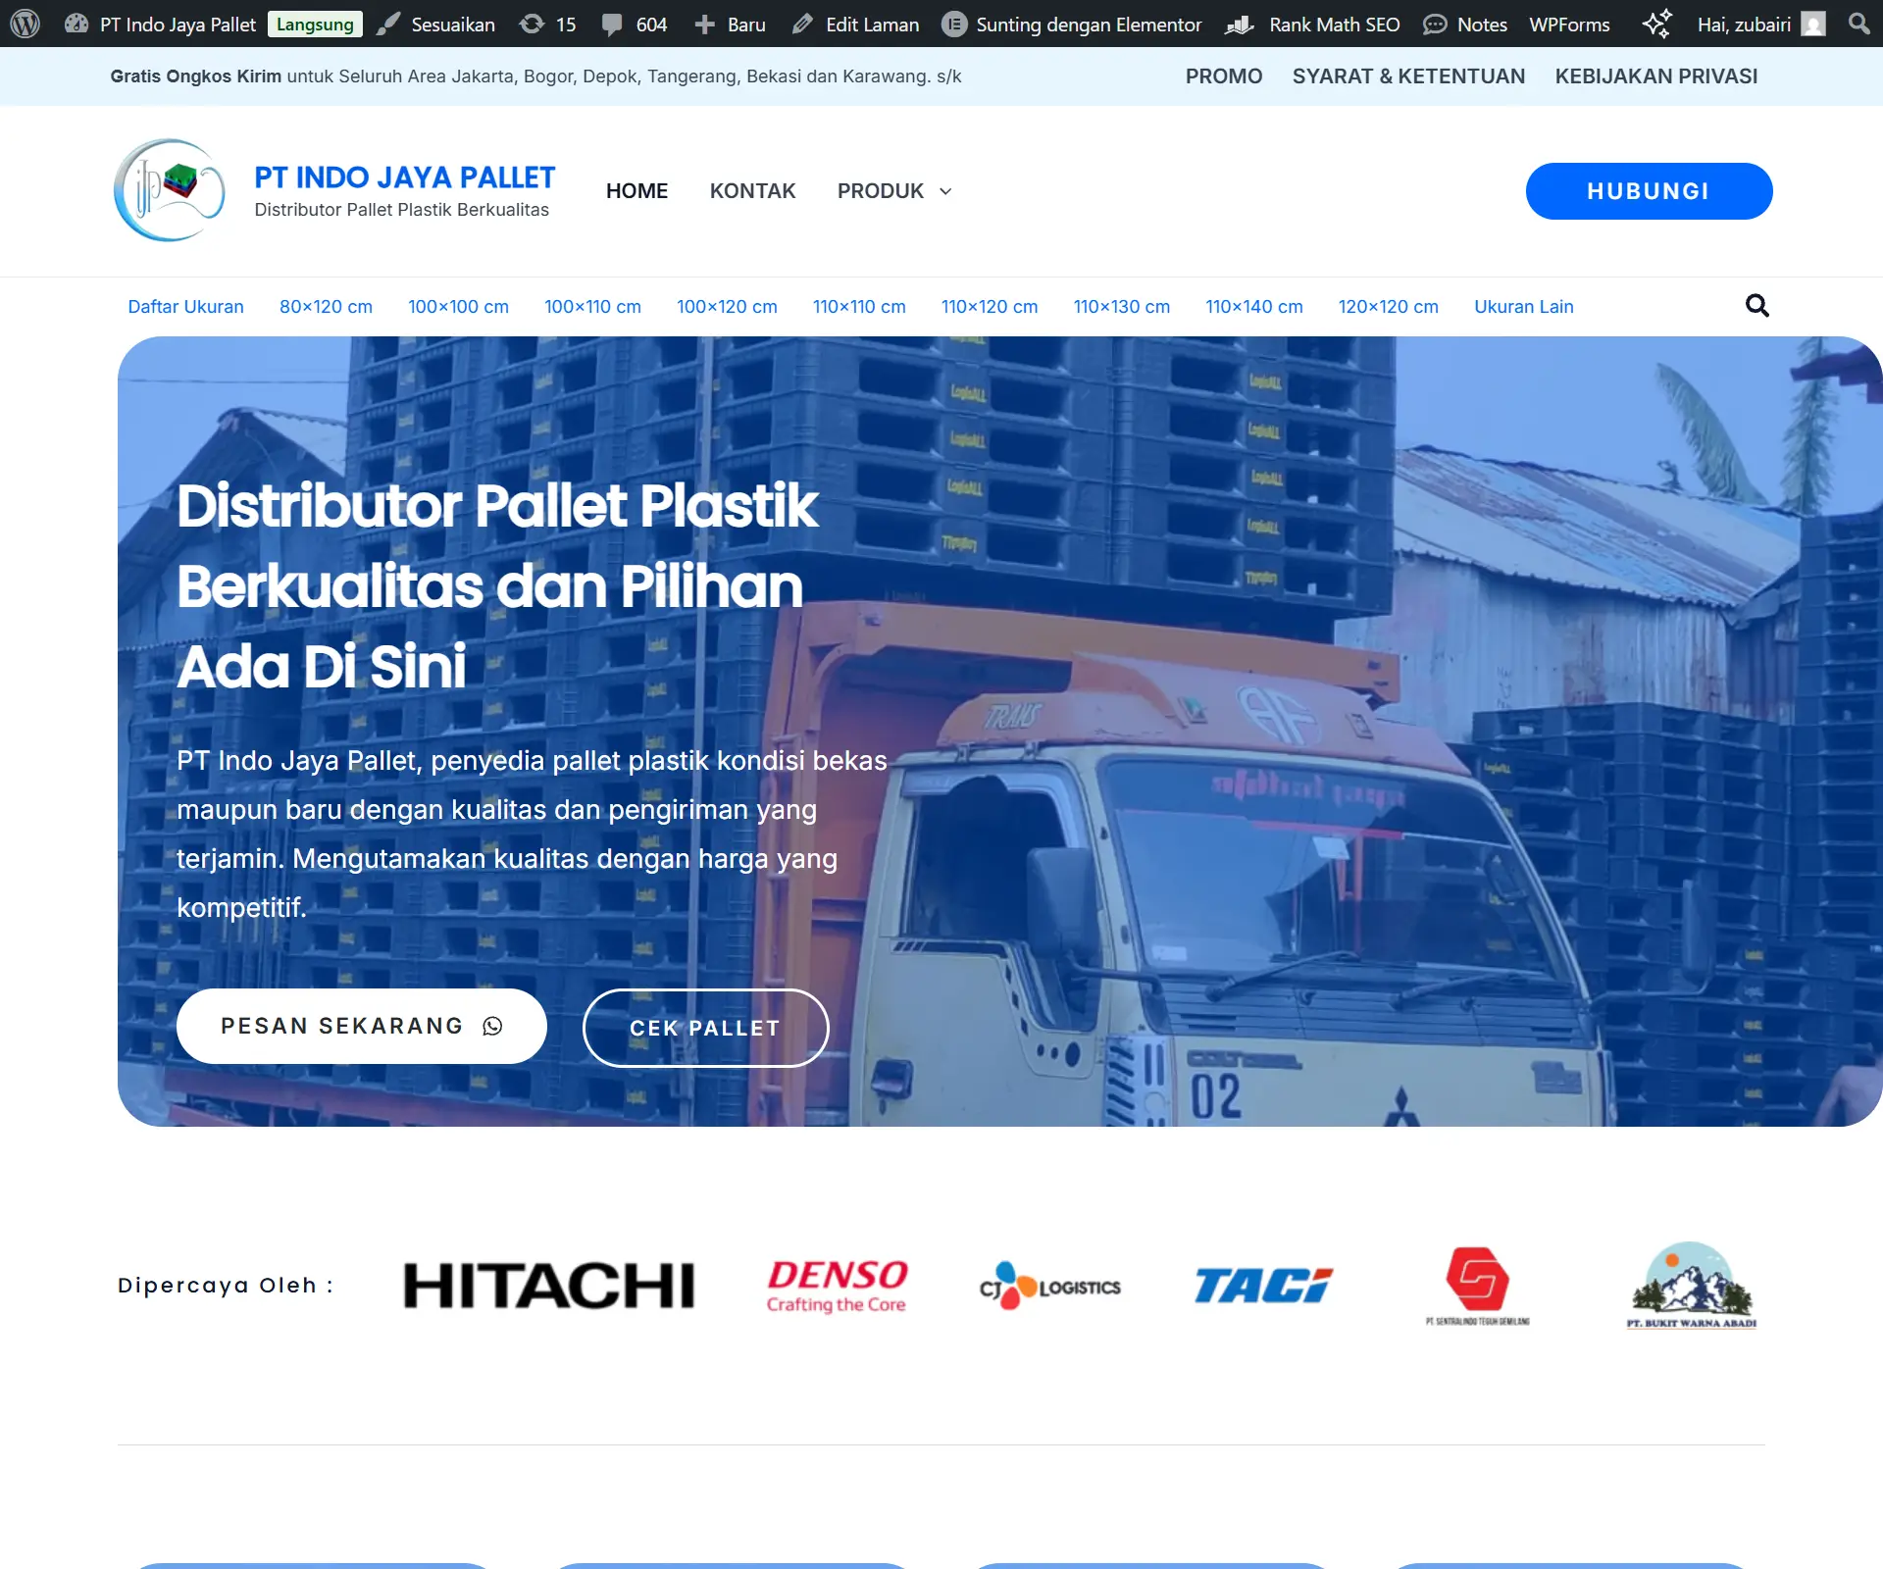The width and height of the screenshot is (1883, 1569).
Task: Click the CEK PALLET outlined button
Action: (x=705, y=1028)
